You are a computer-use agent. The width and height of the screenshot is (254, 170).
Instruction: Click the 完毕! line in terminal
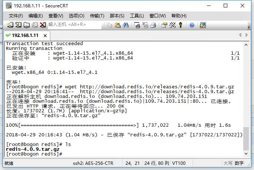click(x=13, y=82)
